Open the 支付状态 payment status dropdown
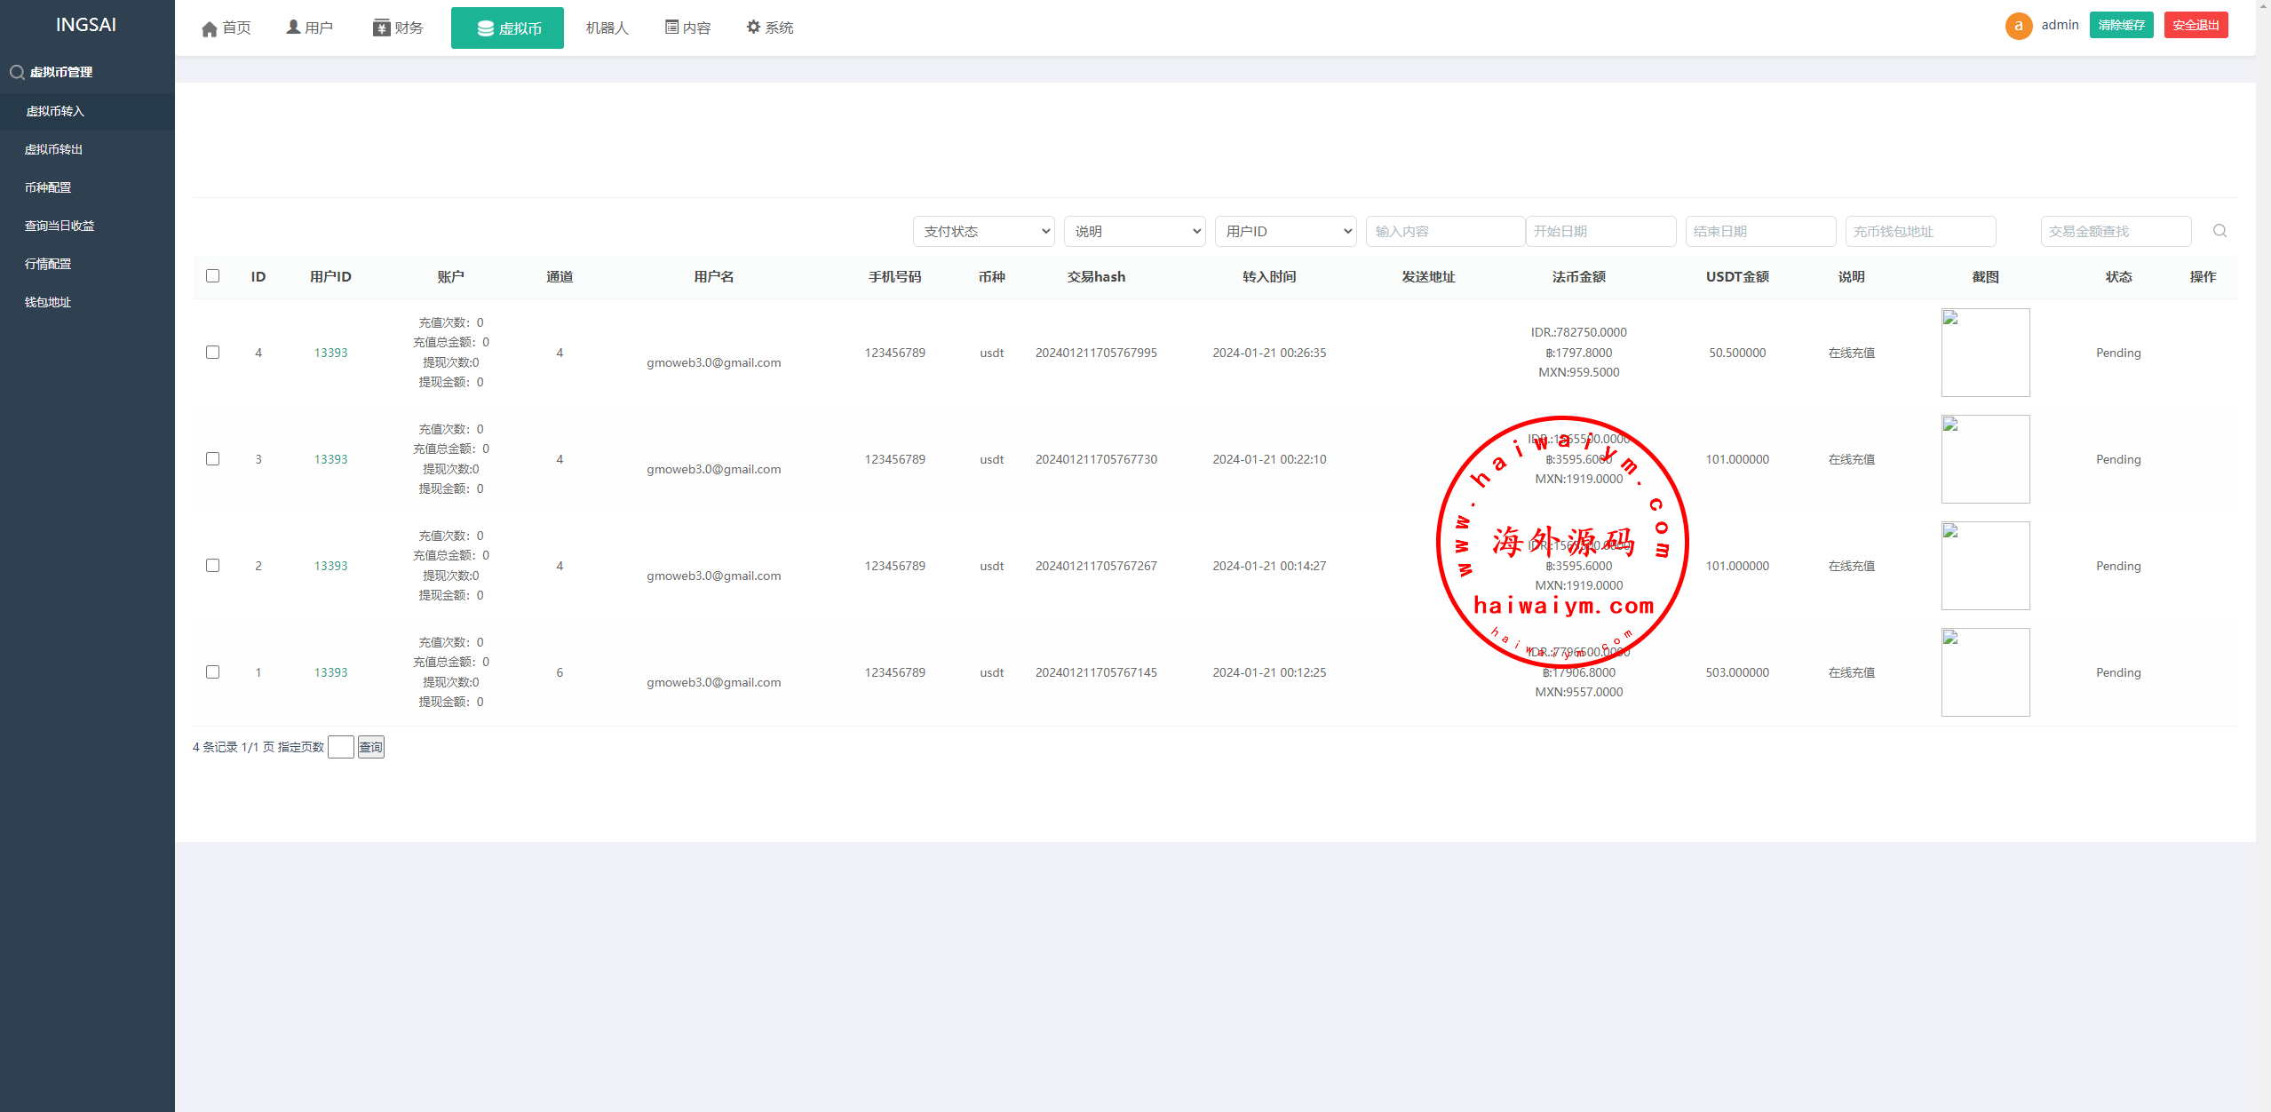This screenshot has width=2271, height=1112. click(x=983, y=232)
